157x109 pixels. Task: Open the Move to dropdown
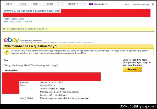coord(73,4)
